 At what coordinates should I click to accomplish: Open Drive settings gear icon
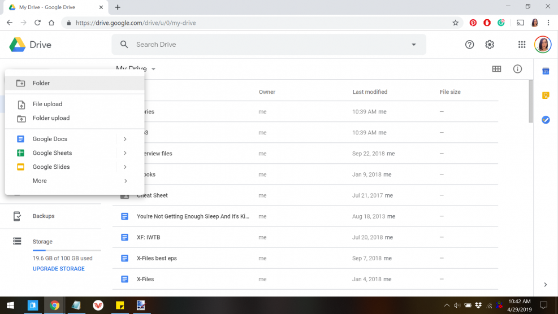(x=490, y=45)
